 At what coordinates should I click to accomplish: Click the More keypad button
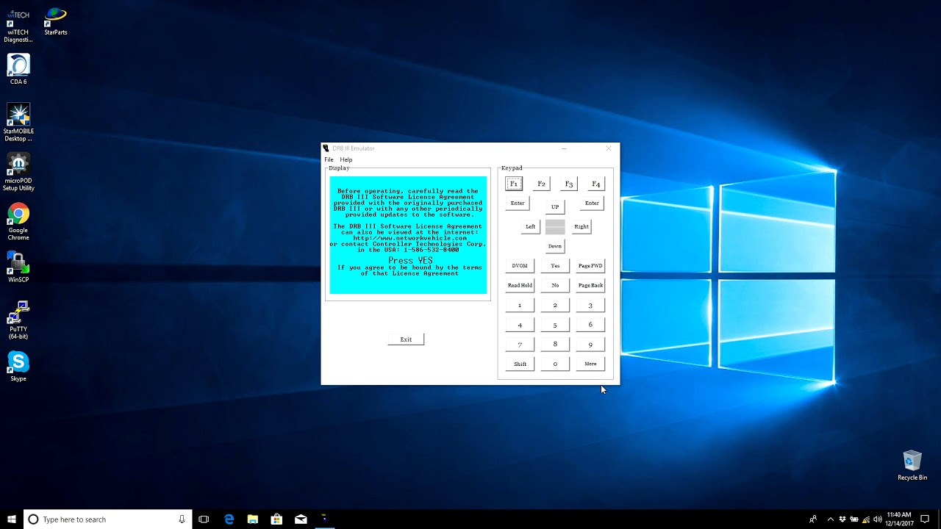590,364
